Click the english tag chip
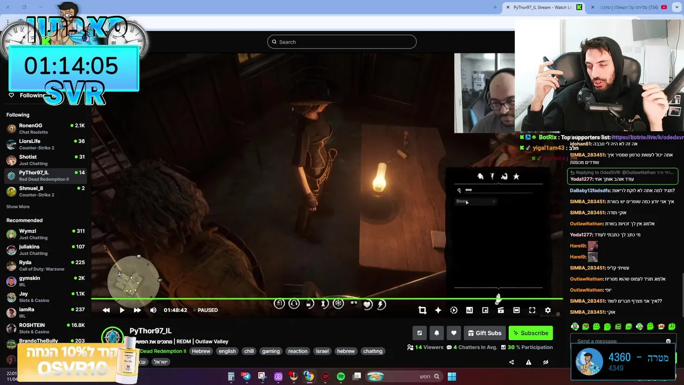684x385 pixels. (x=227, y=351)
